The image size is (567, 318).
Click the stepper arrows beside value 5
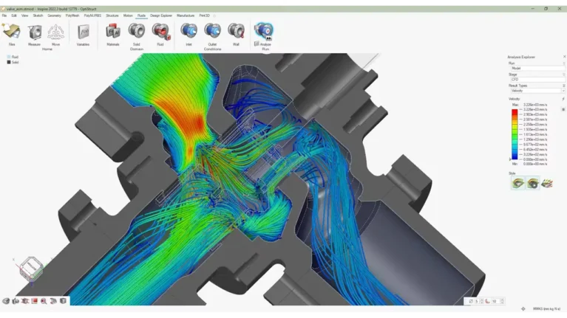coord(481,301)
